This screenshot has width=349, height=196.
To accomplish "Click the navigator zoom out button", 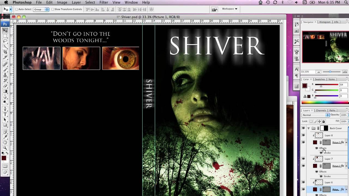I will (x=318, y=72).
